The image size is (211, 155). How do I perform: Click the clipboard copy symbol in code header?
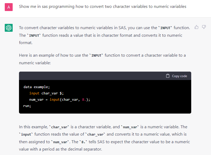168,76
